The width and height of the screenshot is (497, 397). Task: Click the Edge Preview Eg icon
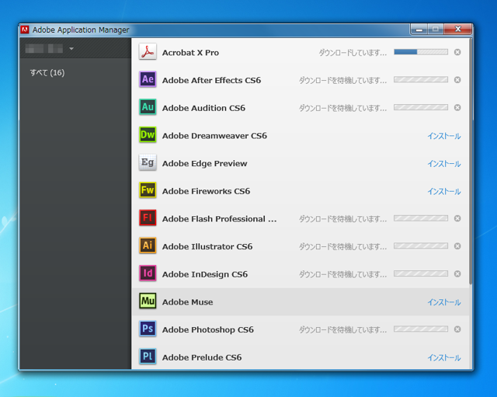(148, 162)
